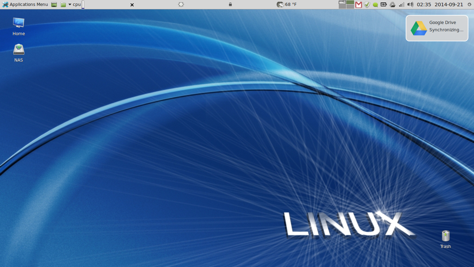The width and height of the screenshot is (474, 267).
Task: Open the Applications Menu
Action: click(x=25, y=5)
